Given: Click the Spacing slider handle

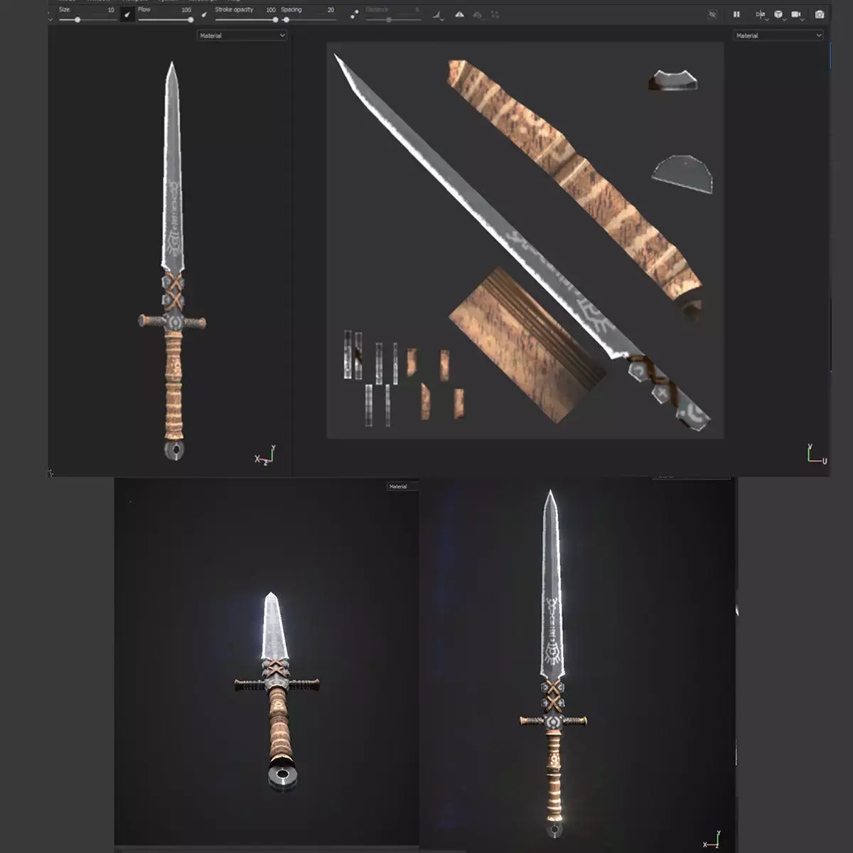Looking at the screenshot, I should coord(286,19).
